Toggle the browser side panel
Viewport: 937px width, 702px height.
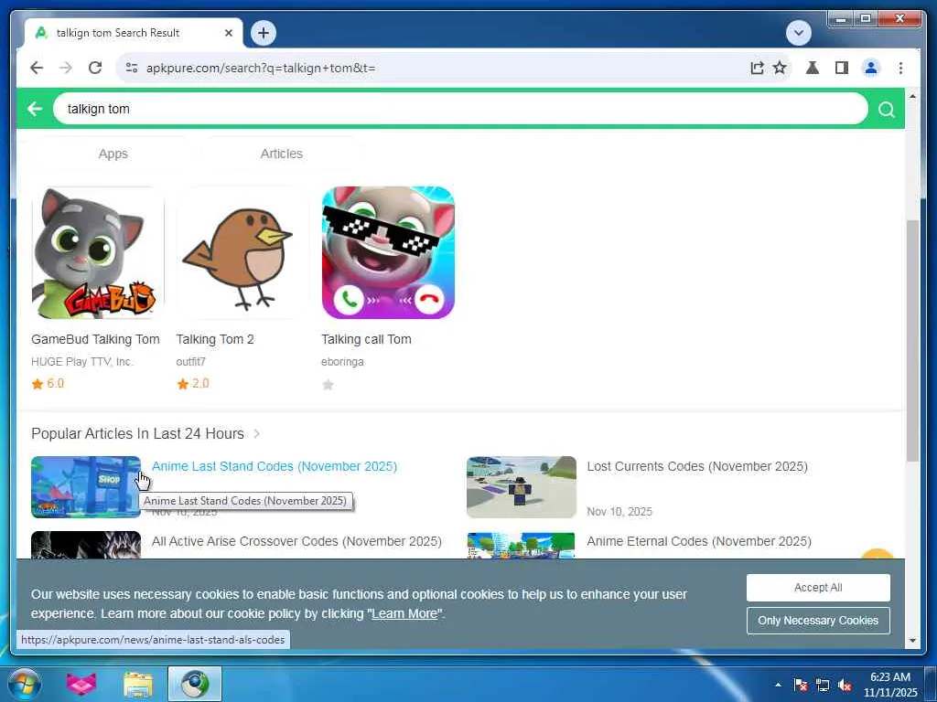click(x=842, y=68)
